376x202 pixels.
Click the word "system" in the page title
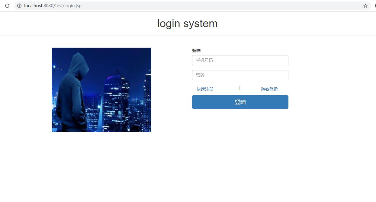200,23
